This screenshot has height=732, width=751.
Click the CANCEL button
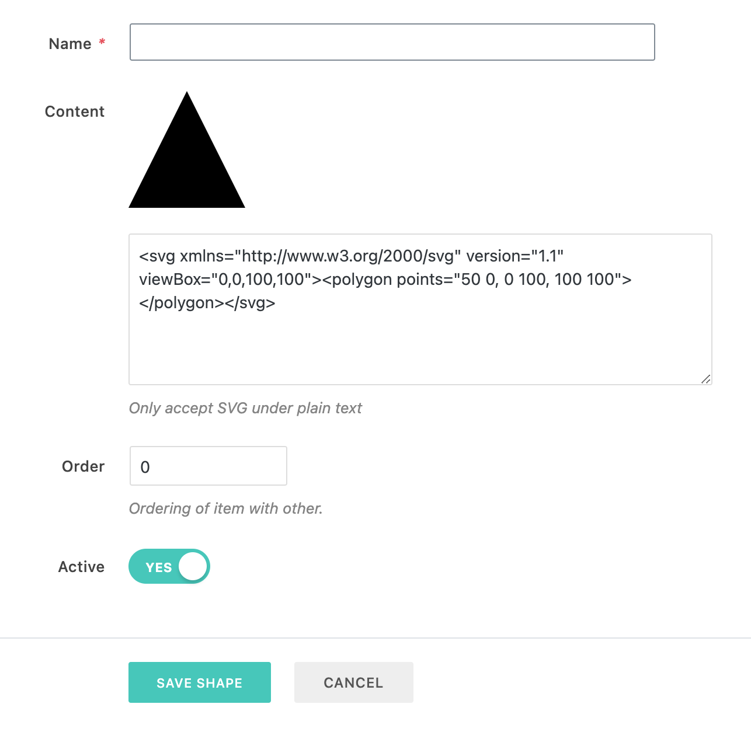pyautogui.click(x=354, y=682)
